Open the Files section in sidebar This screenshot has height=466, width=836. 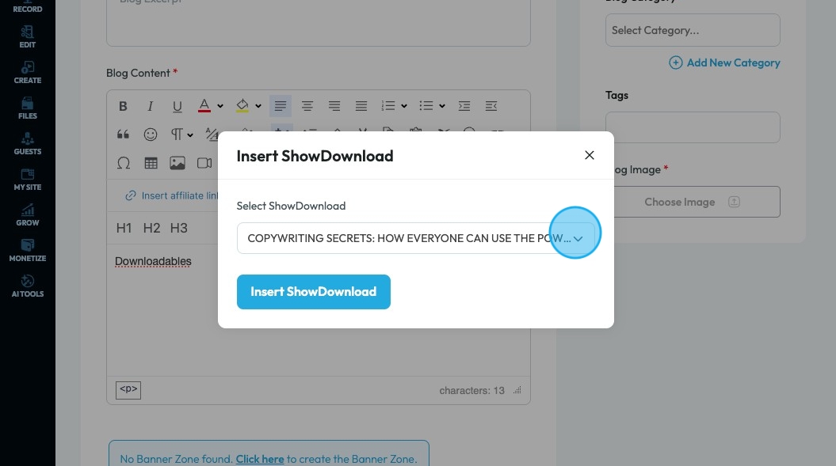28,108
